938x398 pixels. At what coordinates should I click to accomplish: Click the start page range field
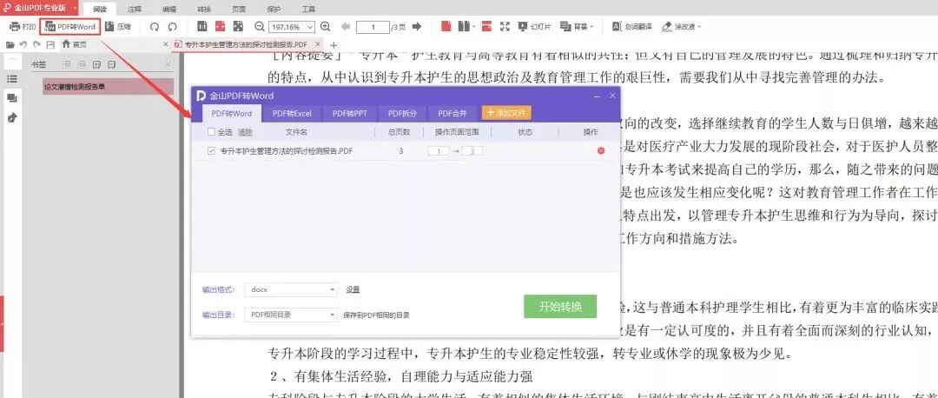pyautogui.click(x=439, y=151)
